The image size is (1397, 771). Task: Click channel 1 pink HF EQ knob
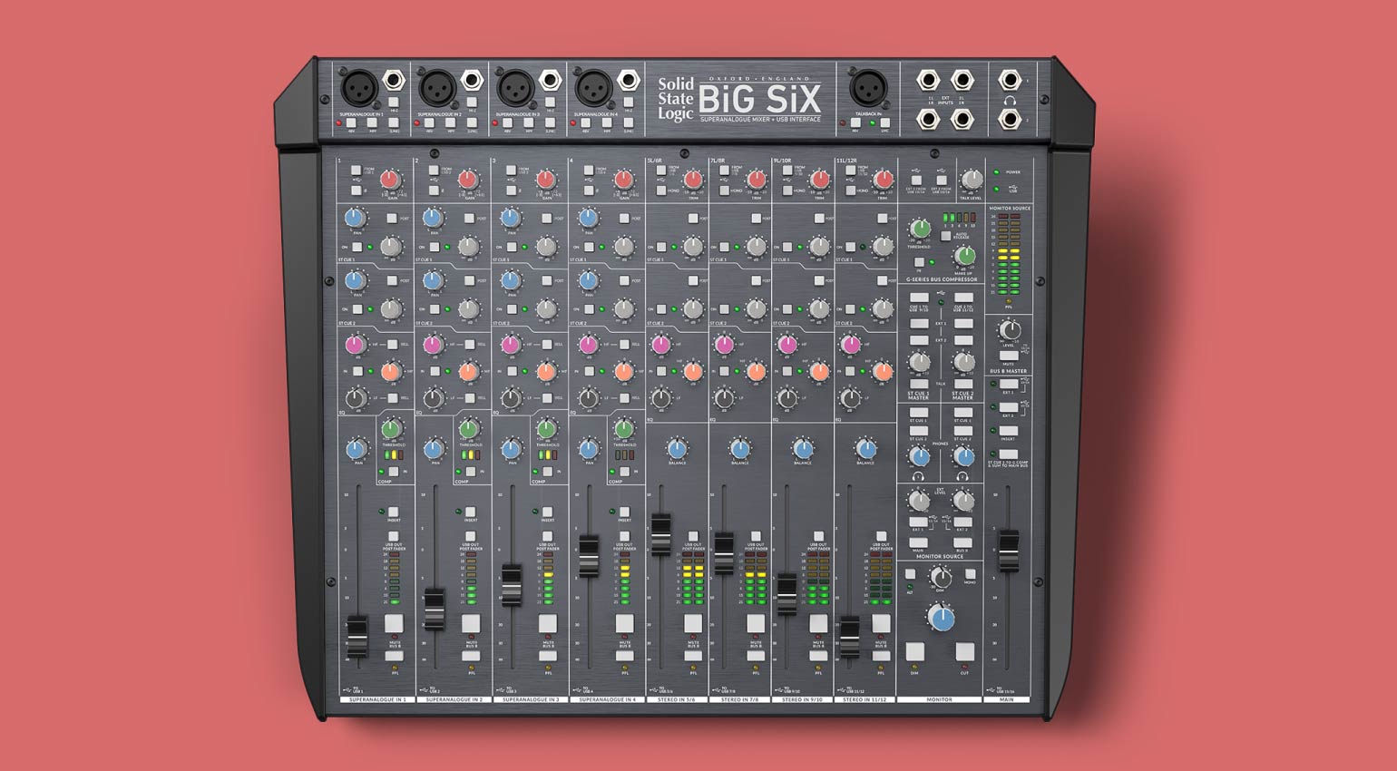pos(355,345)
